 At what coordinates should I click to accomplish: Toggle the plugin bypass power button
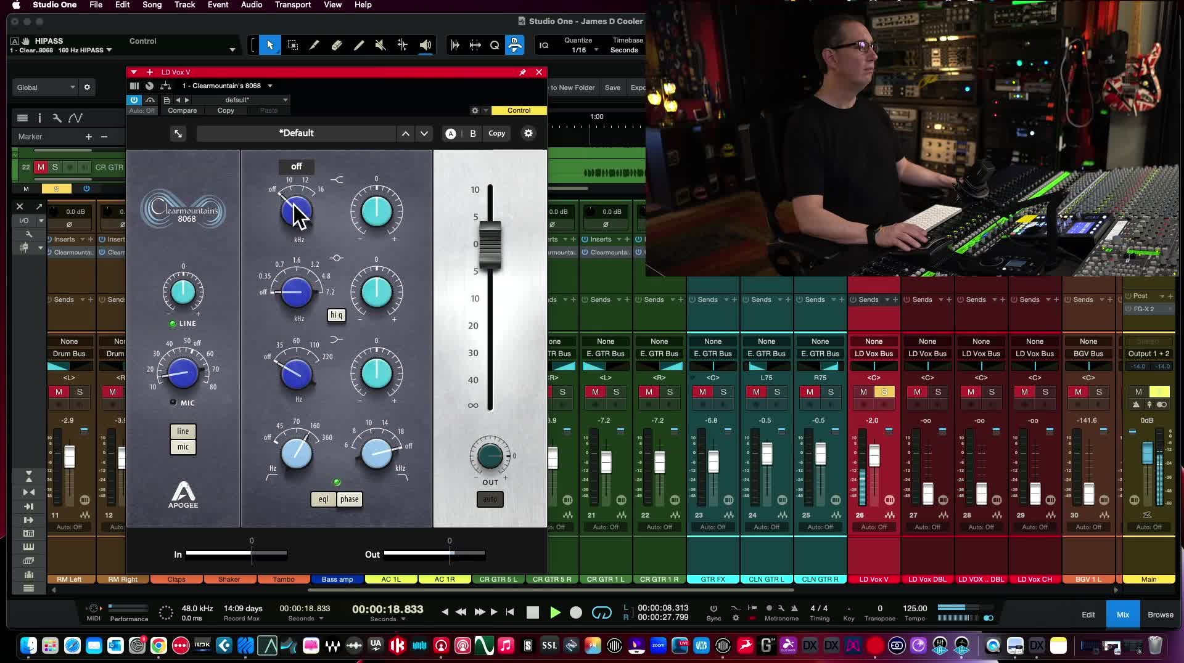[x=134, y=100]
